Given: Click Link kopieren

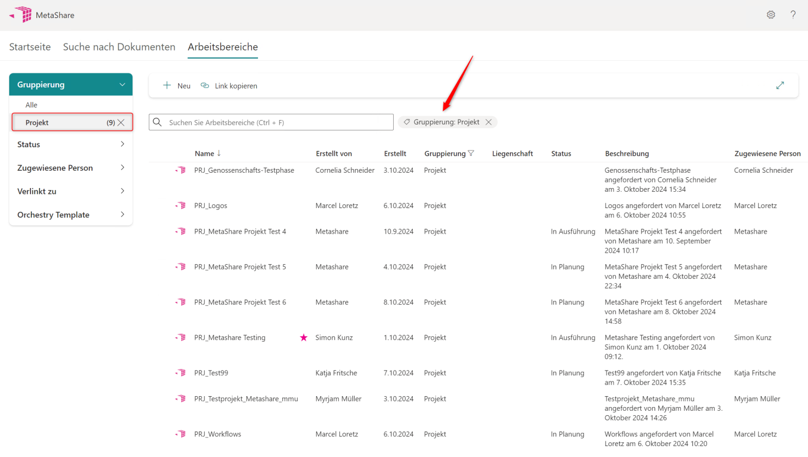Looking at the screenshot, I should click(229, 86).
